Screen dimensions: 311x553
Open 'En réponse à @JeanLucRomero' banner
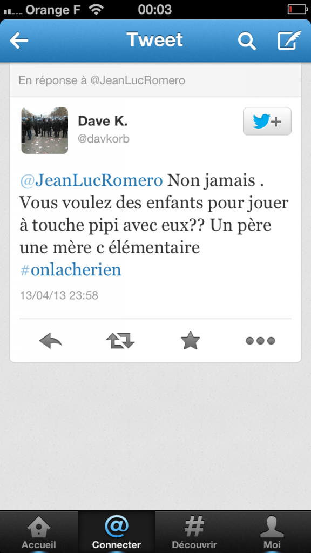[155, 80]
